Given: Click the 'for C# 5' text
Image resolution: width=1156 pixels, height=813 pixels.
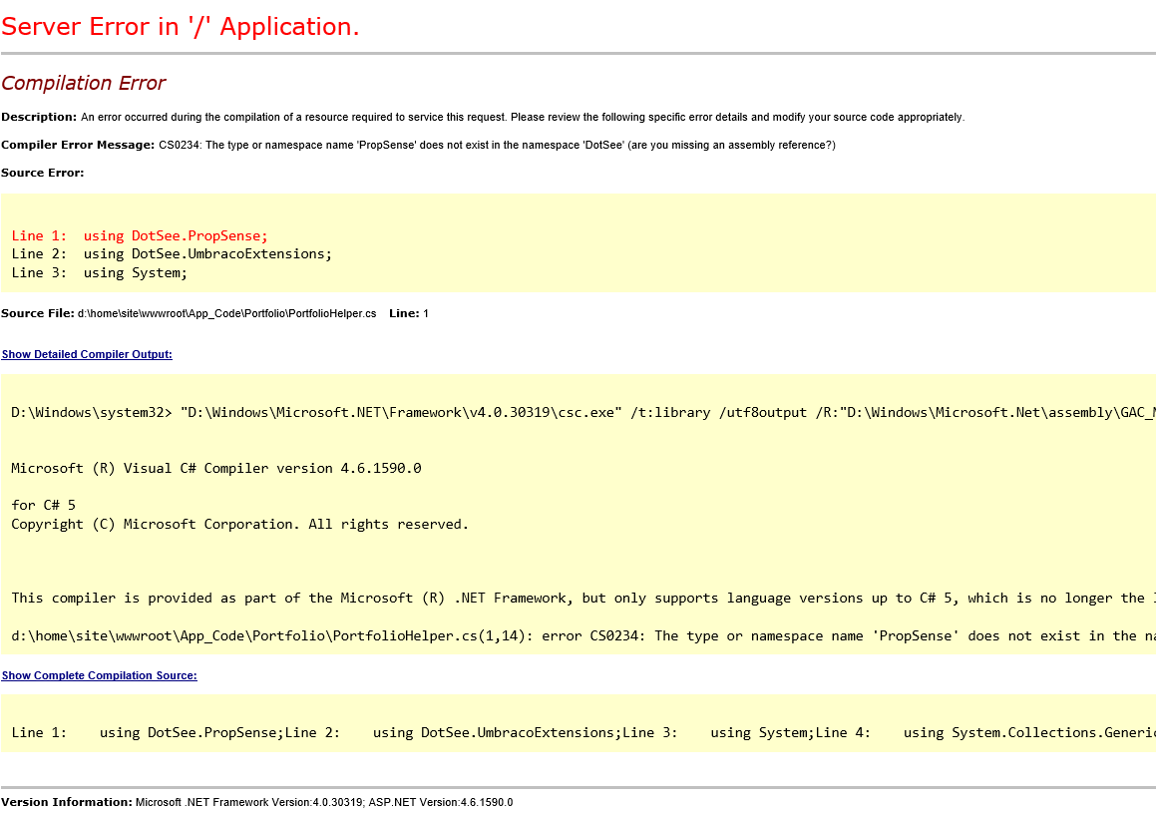Looking at the screenshot, I should 43,505.
